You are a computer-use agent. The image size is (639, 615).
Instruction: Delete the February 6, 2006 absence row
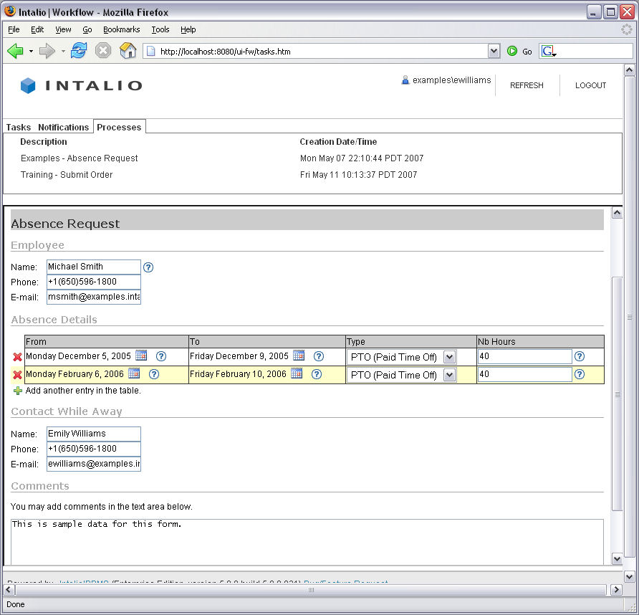tap(17, 375)
